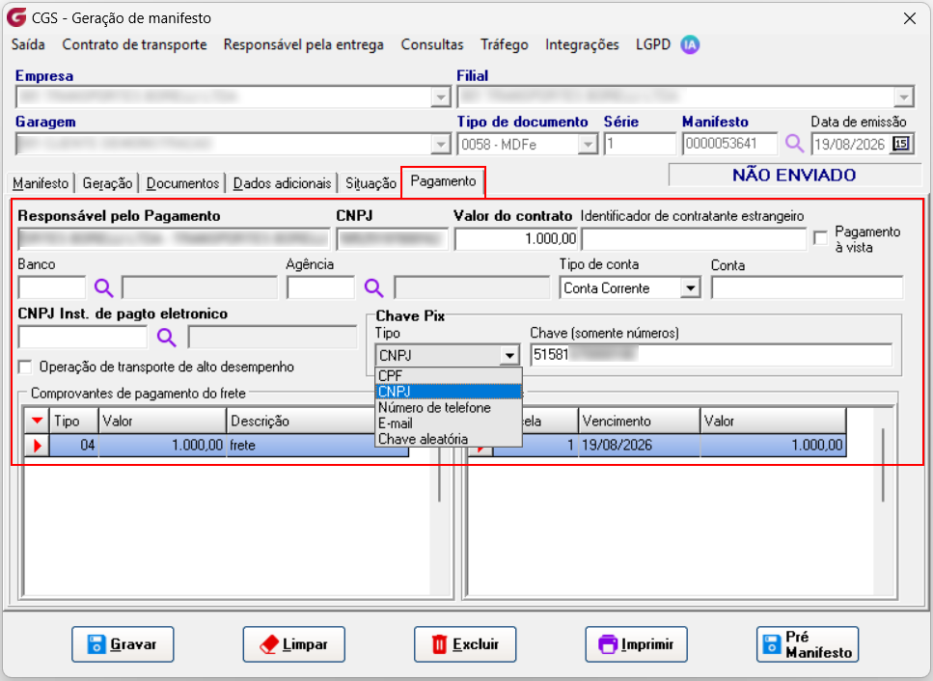Choose E-mail in the Pix type list
The width and height of the screenshot is (933, 681).
[x=449, y=422]
